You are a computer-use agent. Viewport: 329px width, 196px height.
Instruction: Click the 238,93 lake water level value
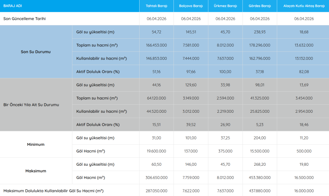pos(260,32)
